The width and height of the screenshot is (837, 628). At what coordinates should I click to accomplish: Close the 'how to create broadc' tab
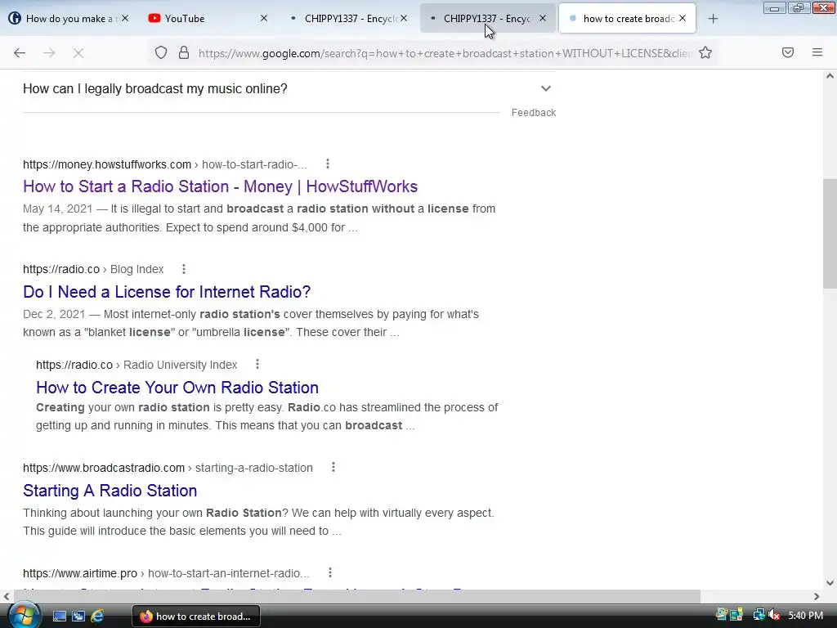pyautogui.click(x=683, y=18)
